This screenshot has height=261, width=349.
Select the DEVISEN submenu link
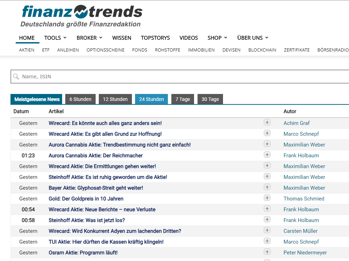coord(231,50)
